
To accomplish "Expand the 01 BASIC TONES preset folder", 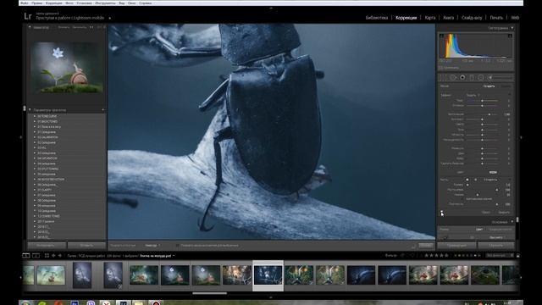I will point(35,121).
